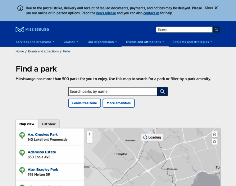236x186 pixels.
Task: Click the tree pin icon for Adamson Estate
Action: [22, 153]
